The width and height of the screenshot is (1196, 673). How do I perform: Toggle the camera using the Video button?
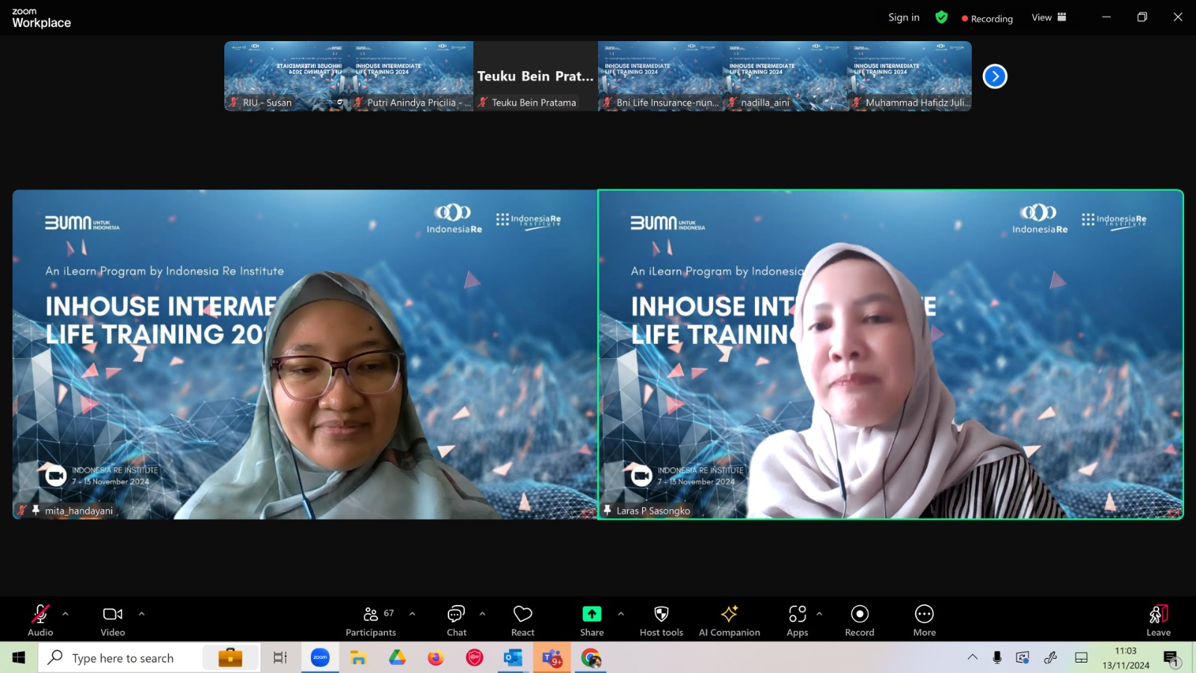coord(113,621)
